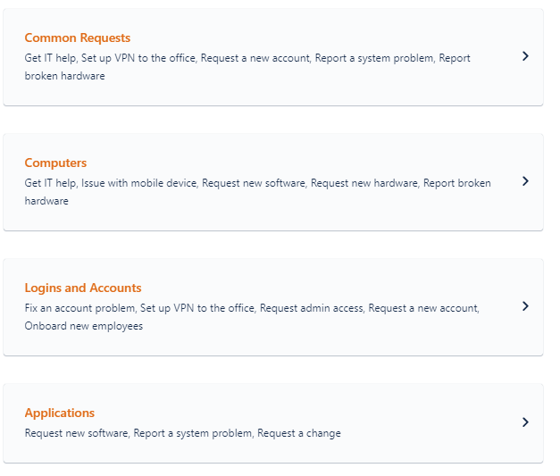Expand Computers using its chevron arrow
This screenshot has width=560, height=476.
[x=525, y=181]
